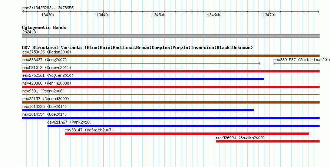The width and height of the screenshot is (330, 167).
Task: Click the nsv428368 (Perry2008b) red bar
Action: [171, 87]
